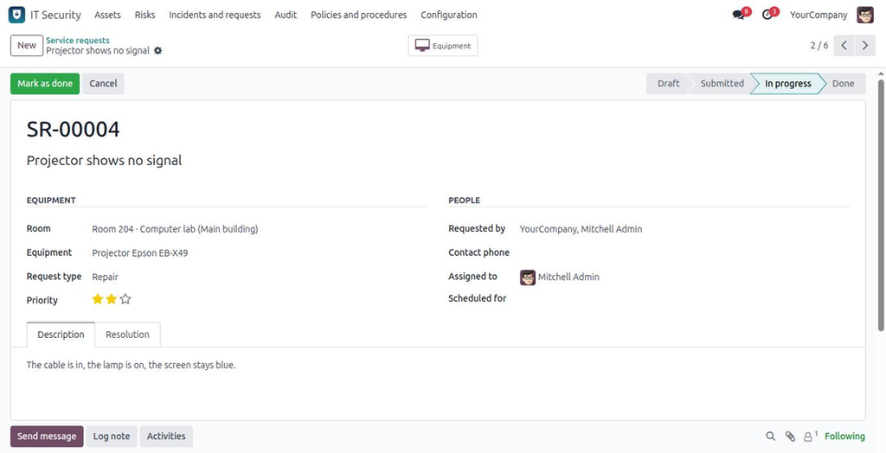The width and height of the screenshot is (886, 453).
Task: Open the IT Security app home icon
Action: (x=16, y=15)
